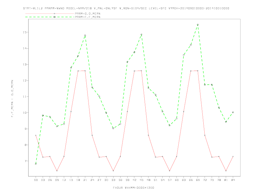Click green F.F_MEAN marker at hour 33
This screenshot has width=254, height=196.
(113, 128)
